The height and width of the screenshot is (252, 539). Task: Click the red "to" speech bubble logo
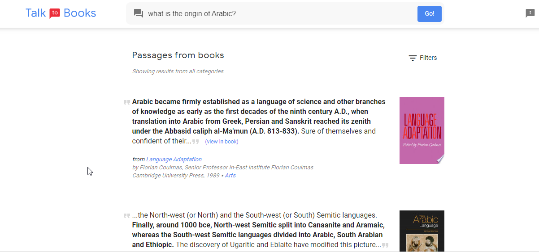coord(55,13)
